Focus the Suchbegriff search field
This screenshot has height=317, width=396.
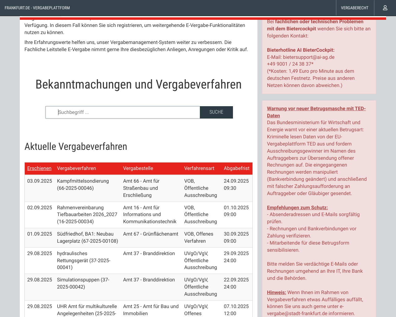[x=123, y=112]
